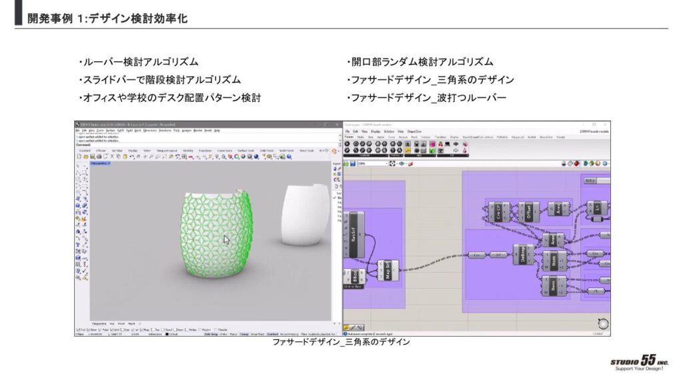This screenshot has height=384, width=683.
Task: Toggle Gumball in Rhino status bar
Action: pos(273,335)
